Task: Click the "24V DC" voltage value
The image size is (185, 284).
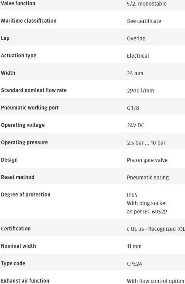Action: click(x=135, y=125)
